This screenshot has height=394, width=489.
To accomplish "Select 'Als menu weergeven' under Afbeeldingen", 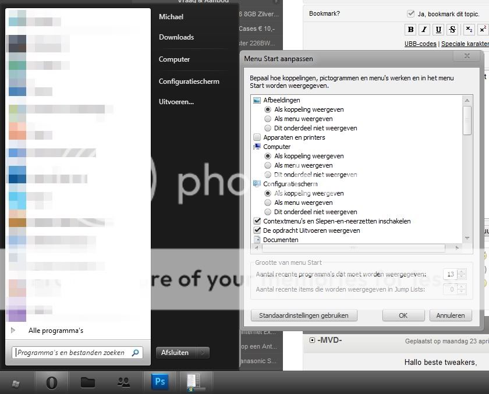I will coord(268,119).
